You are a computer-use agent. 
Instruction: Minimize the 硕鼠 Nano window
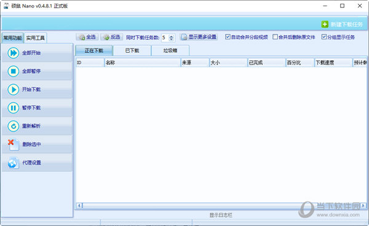[325, 6]
